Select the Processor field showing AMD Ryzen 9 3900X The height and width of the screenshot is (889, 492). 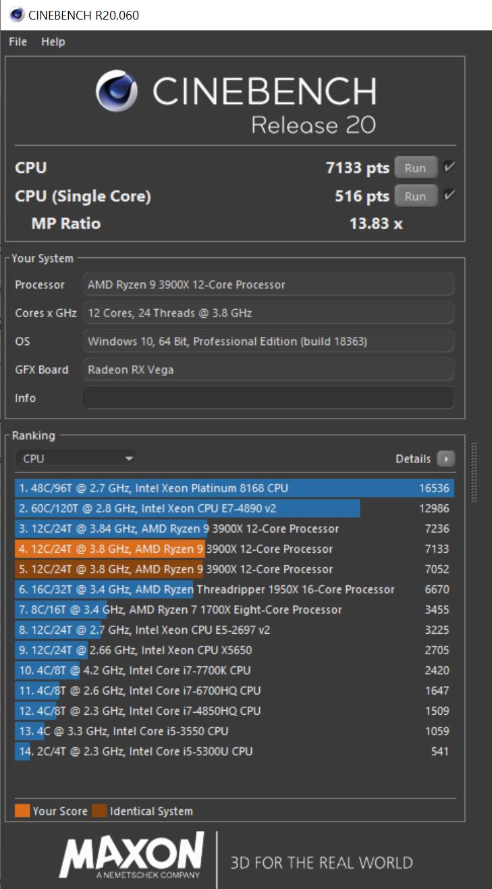tap(268, 285)
